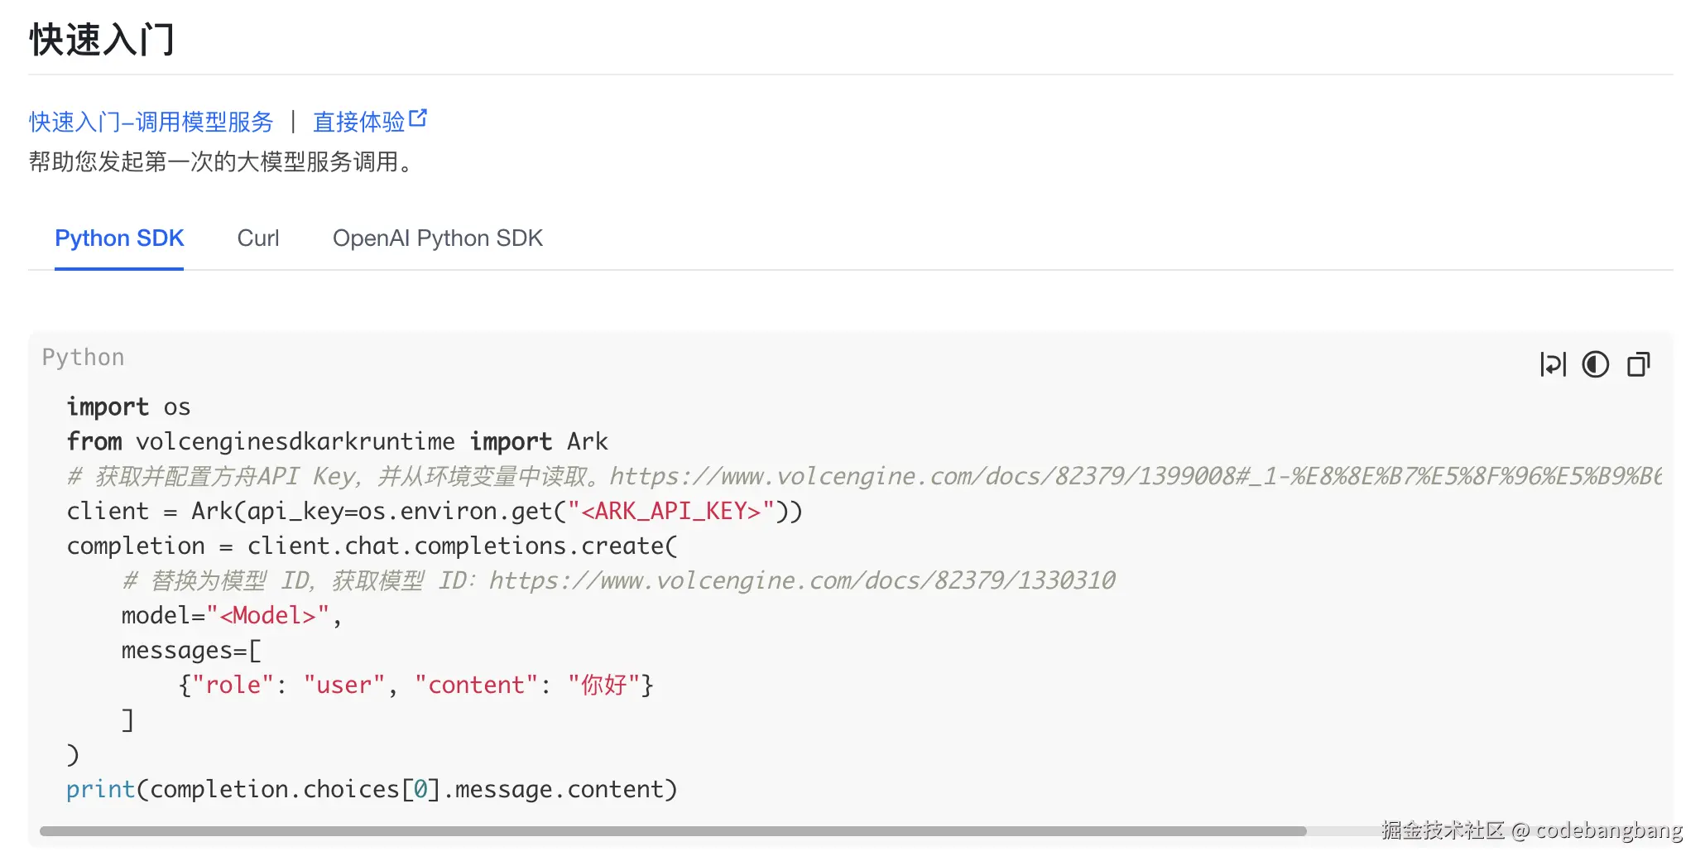Click the import os code line
This screenshot has height=866, width=1705.
click(x=127, y=407)
